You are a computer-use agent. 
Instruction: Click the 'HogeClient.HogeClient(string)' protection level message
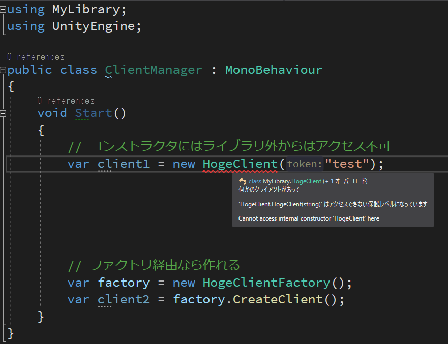(x=333, y=204)
